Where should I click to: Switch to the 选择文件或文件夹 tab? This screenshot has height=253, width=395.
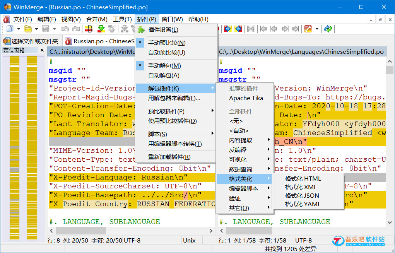point(31,41)
